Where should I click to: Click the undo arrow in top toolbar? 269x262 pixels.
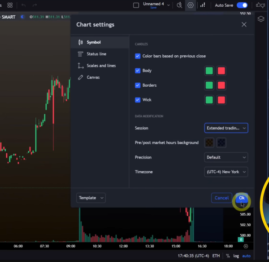click(23, 5)
